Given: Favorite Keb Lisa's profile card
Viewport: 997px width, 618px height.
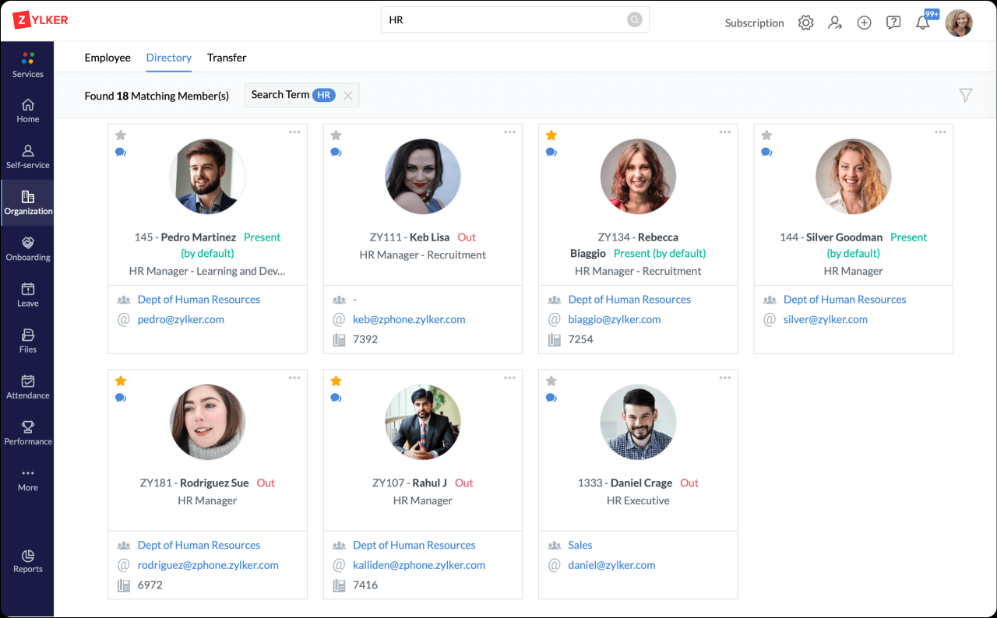Looking at the screenshot, I should point(336,135).
